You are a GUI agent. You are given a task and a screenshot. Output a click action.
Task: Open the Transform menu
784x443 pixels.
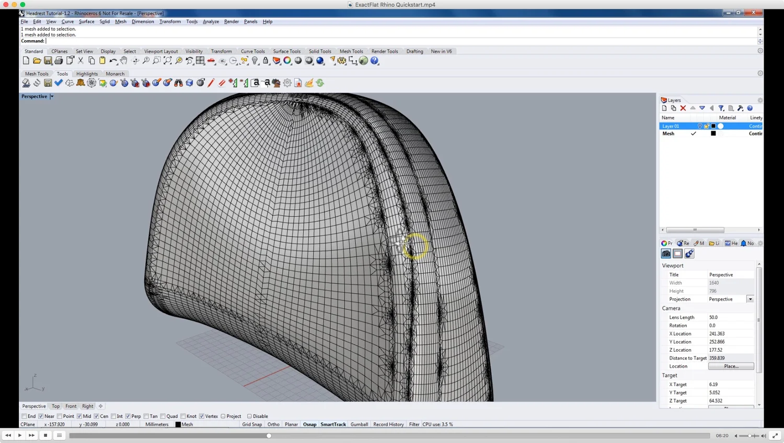[170, 21]
